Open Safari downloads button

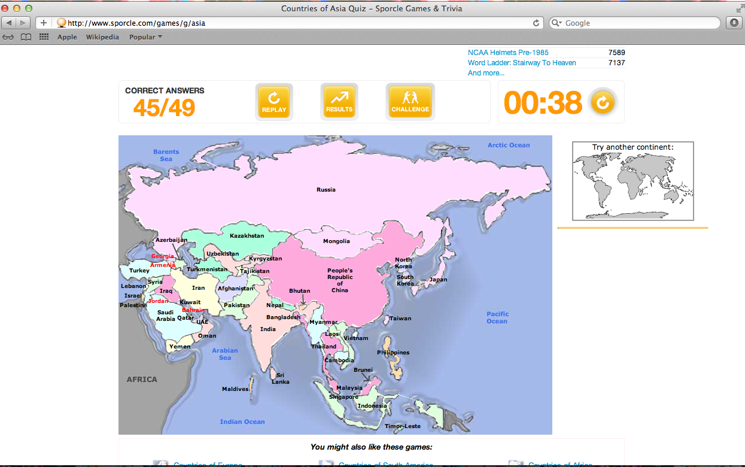tap(734, 23)
